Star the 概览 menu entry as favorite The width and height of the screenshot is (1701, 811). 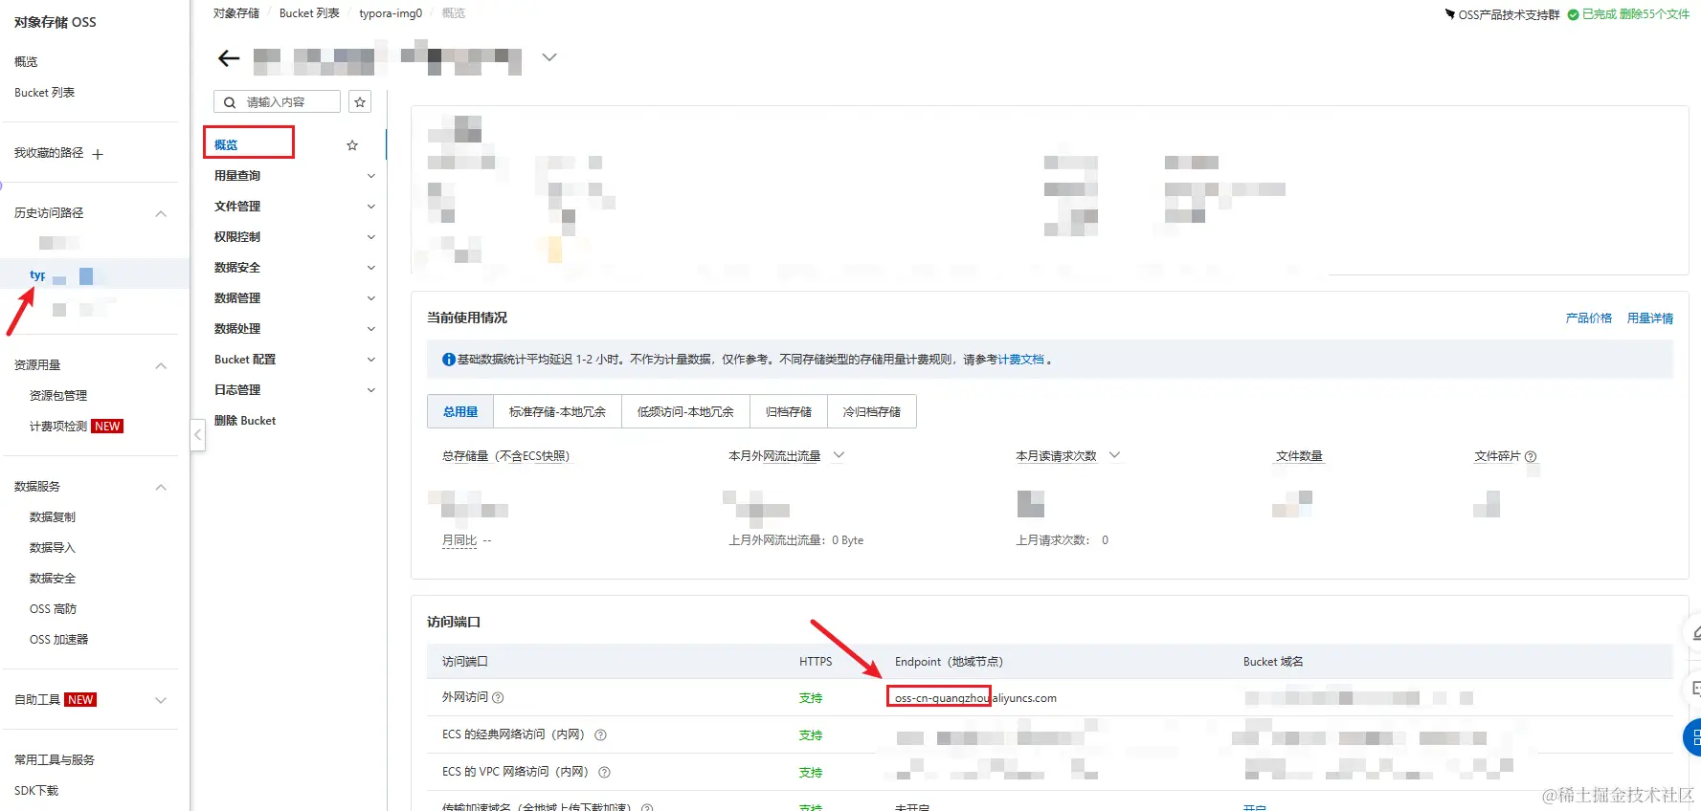tap(352, 145)
